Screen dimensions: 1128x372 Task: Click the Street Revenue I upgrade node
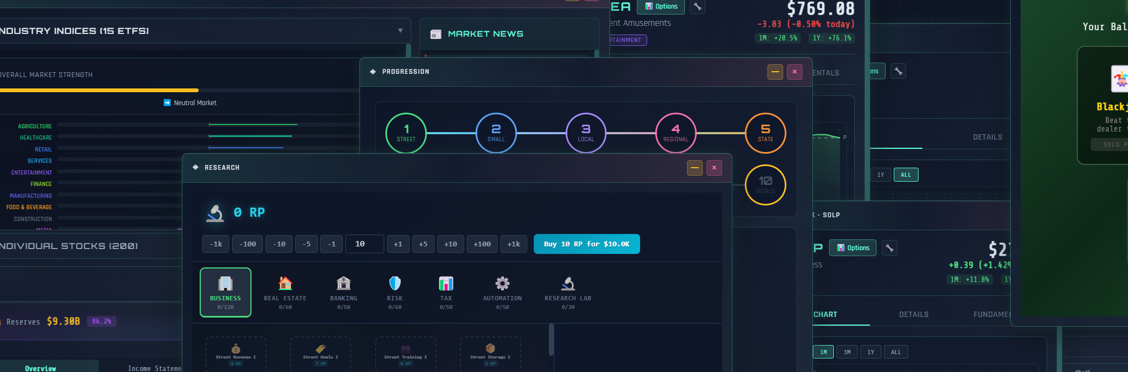click(x=236, y=354)
